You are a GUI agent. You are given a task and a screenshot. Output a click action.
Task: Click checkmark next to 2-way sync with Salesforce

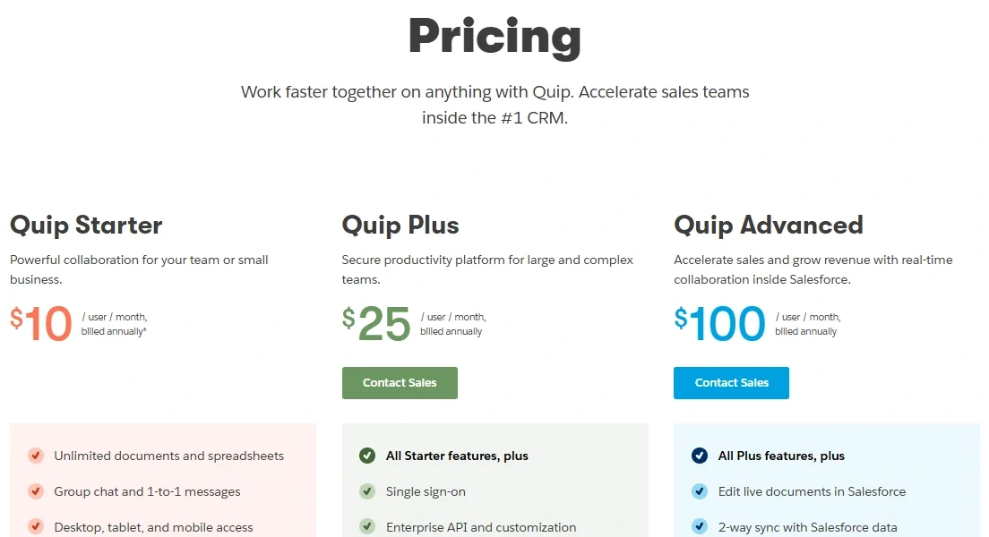click(x=700, y=526)
